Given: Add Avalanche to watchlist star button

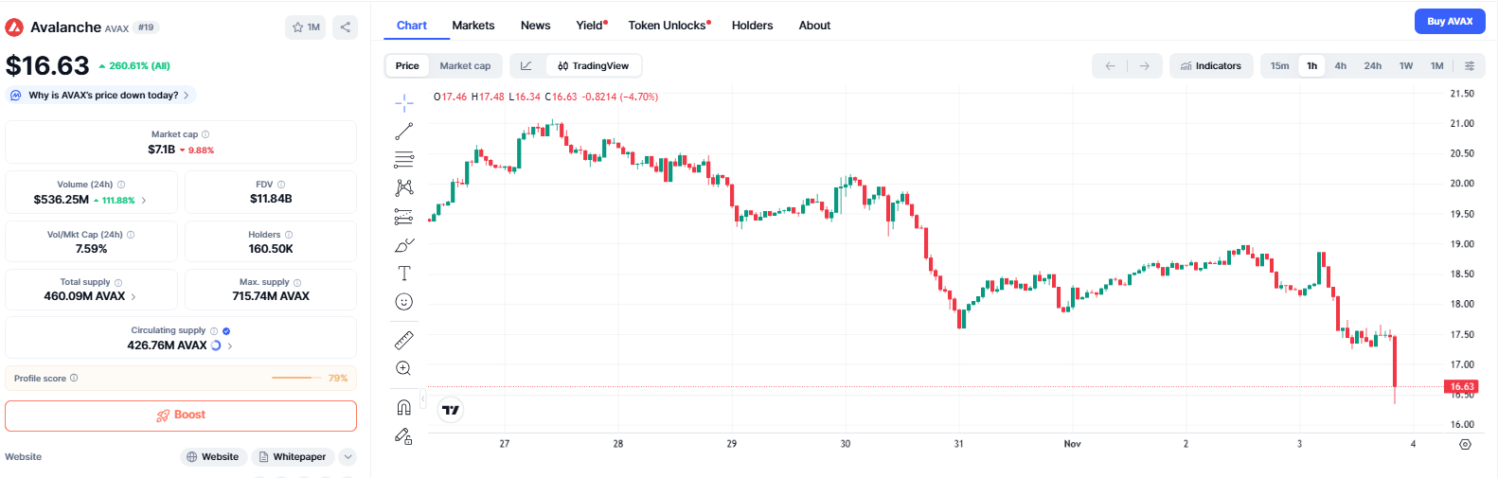Looking at the screenshot, I should pyautogui.click(x=305, y=27).
